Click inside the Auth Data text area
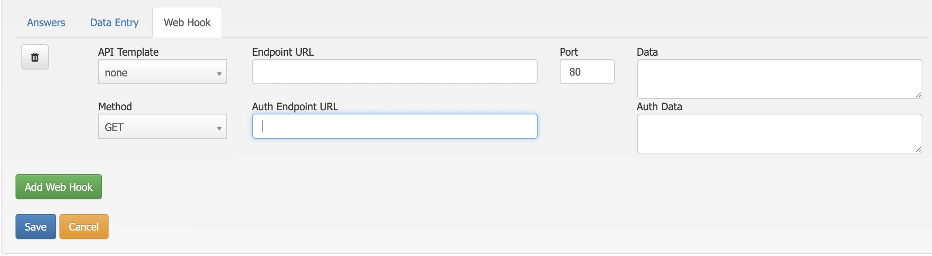This screenshot has height=256, width=932. click(x=778, y=133)
